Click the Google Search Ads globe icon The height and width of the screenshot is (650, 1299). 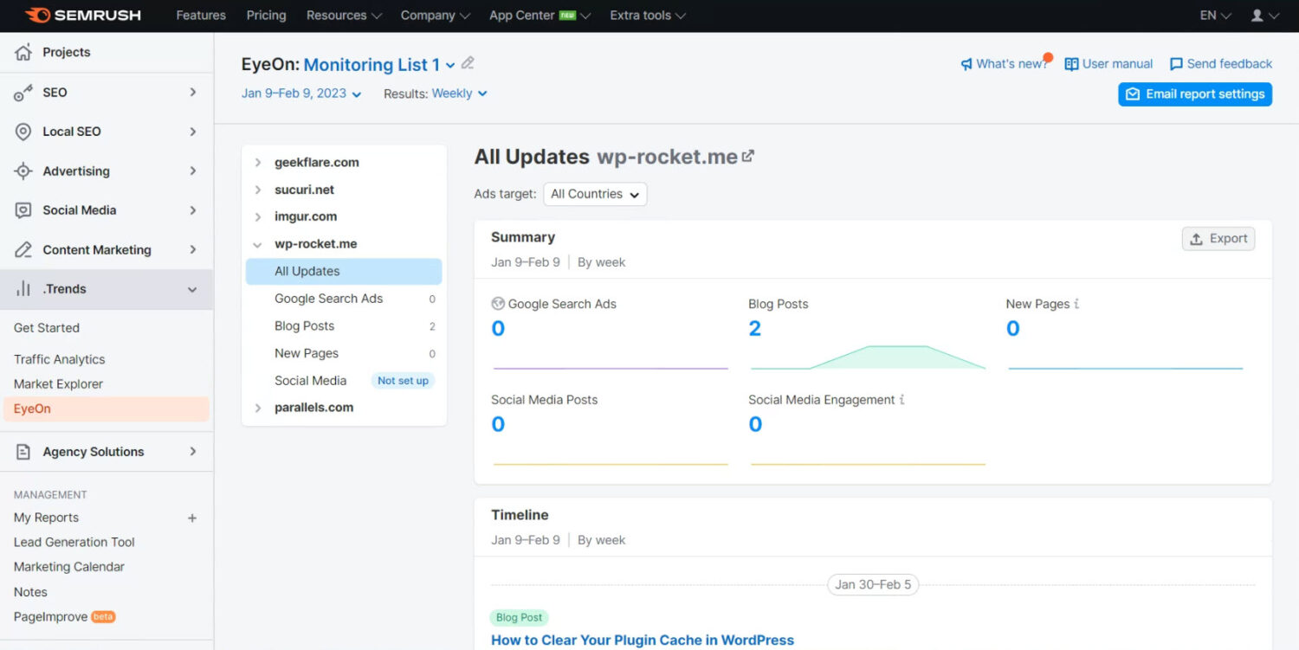click(498, 304)
